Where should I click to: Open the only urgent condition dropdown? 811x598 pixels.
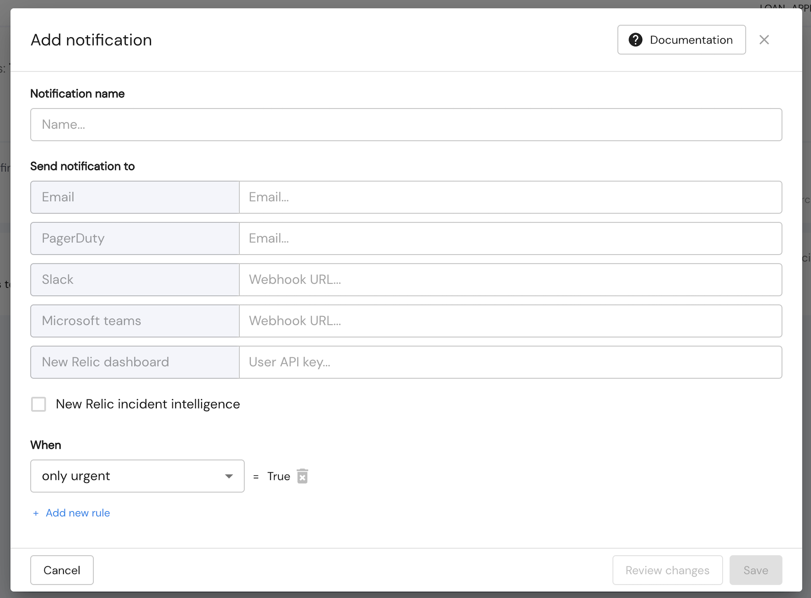(137, 476)
